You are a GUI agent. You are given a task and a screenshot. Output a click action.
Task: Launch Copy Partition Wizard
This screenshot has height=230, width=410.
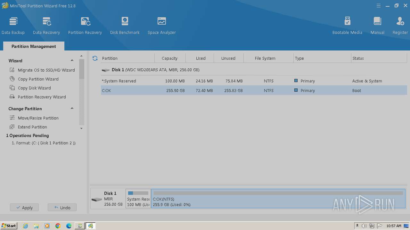point(34,79)
